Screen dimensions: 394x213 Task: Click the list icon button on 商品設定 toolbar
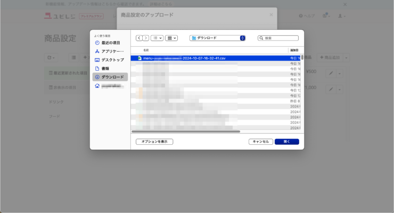(73, 58)
